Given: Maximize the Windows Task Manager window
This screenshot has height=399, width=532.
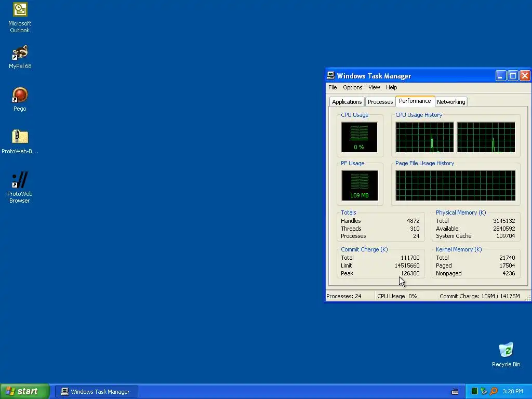Looking at the screenshot, I should coord(513,76).
